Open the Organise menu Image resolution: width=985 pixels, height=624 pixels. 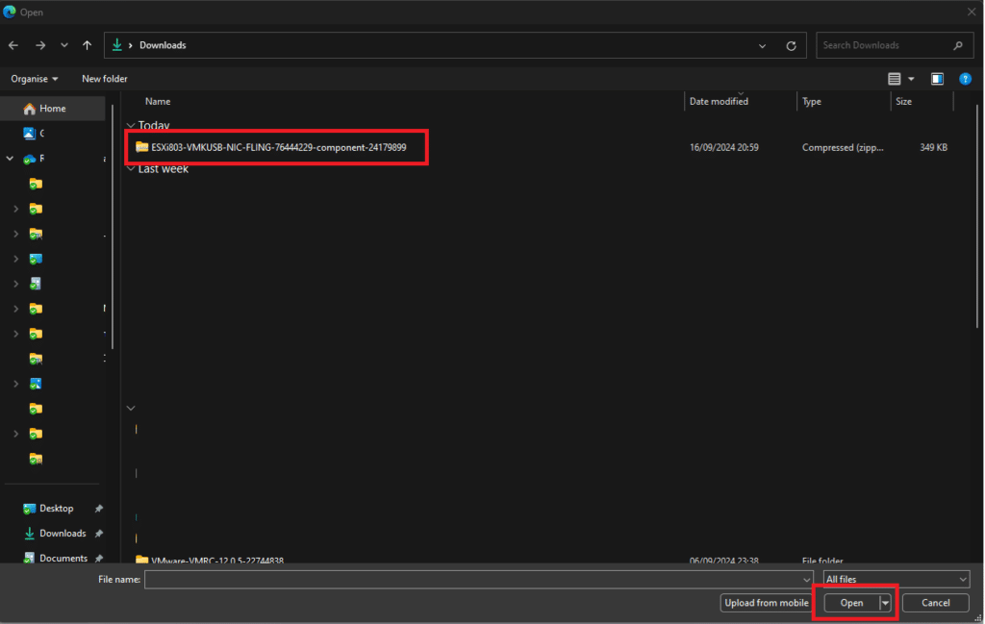coord(35,79)
